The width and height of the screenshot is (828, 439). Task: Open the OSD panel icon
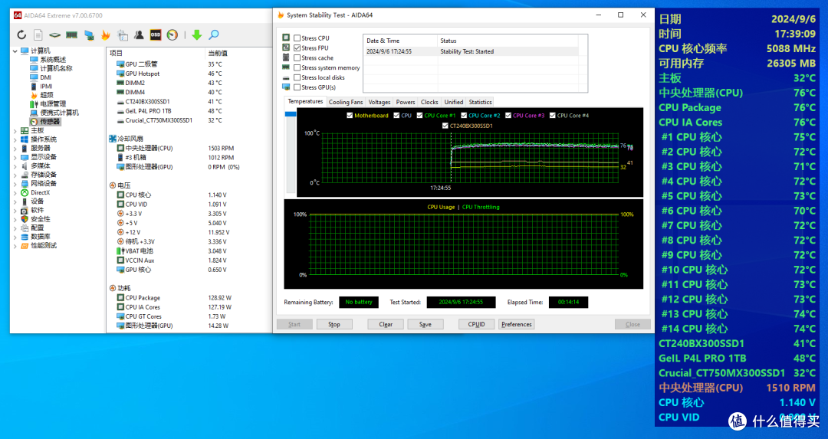155,34
